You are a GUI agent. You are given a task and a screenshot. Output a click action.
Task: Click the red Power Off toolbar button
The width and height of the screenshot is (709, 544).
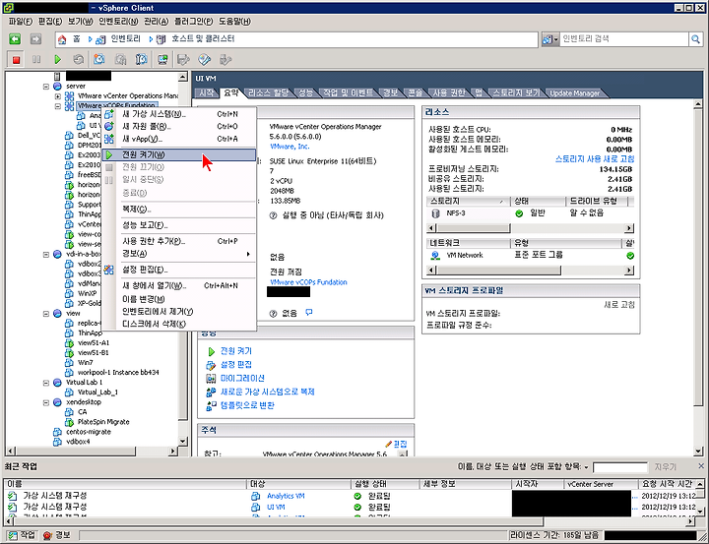(17, 59)
